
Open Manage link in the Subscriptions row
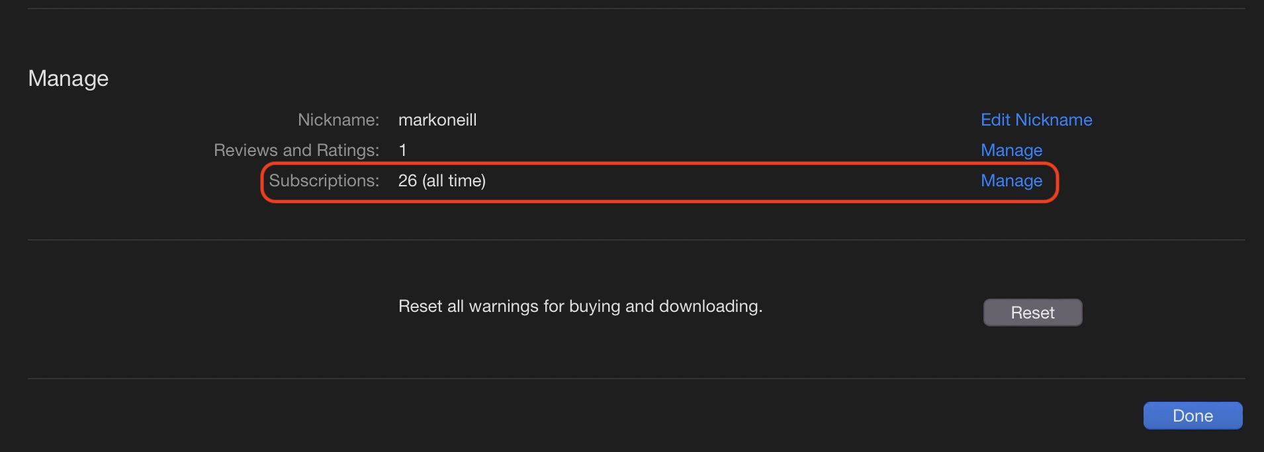(x=1011, y=180)
